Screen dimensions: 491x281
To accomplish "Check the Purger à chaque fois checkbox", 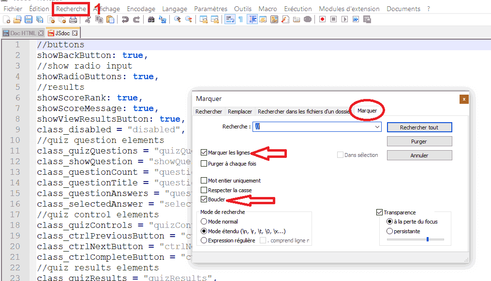I will [x=204, y=164].
